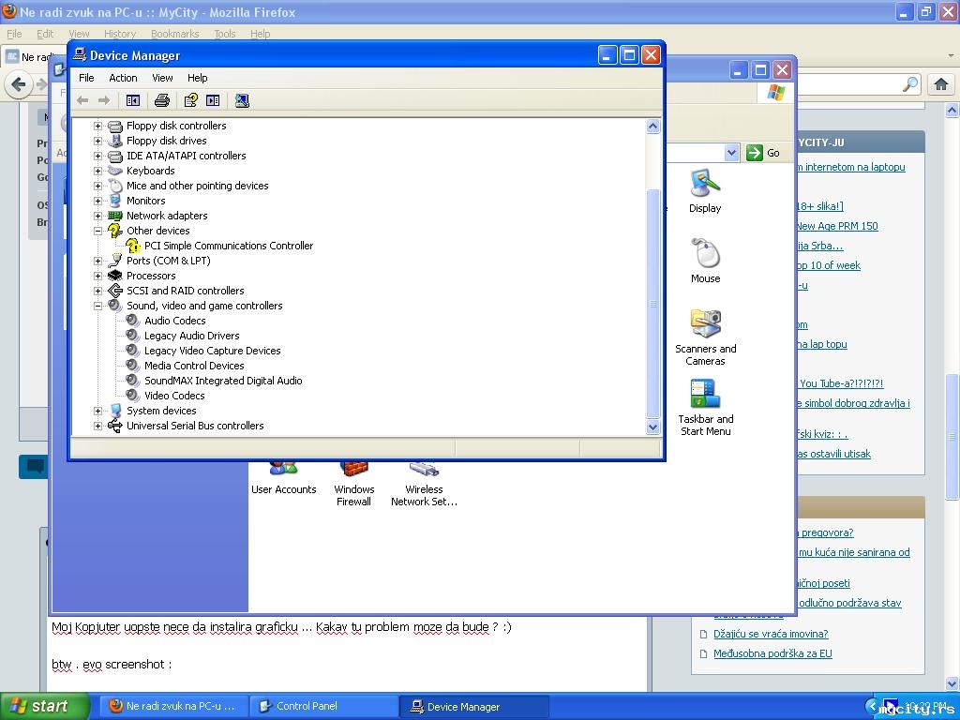Click Device Manager scrollbar up arrow

[653, 127]
